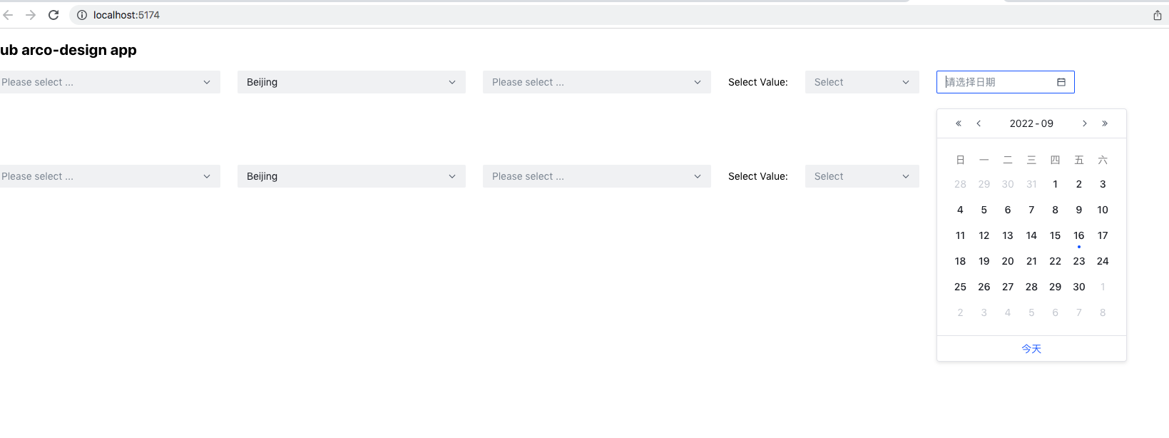Expand second row small Select dropdown
The height and width of the screenshot is (438, 1169).
click(x=862, y=176)
